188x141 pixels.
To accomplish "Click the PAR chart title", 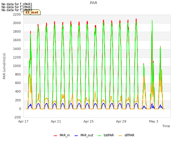I will [93, 3].
